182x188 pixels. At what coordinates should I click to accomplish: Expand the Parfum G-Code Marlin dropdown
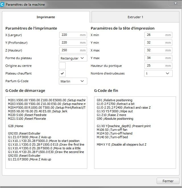pyautogui.click(x=73, y=81)
